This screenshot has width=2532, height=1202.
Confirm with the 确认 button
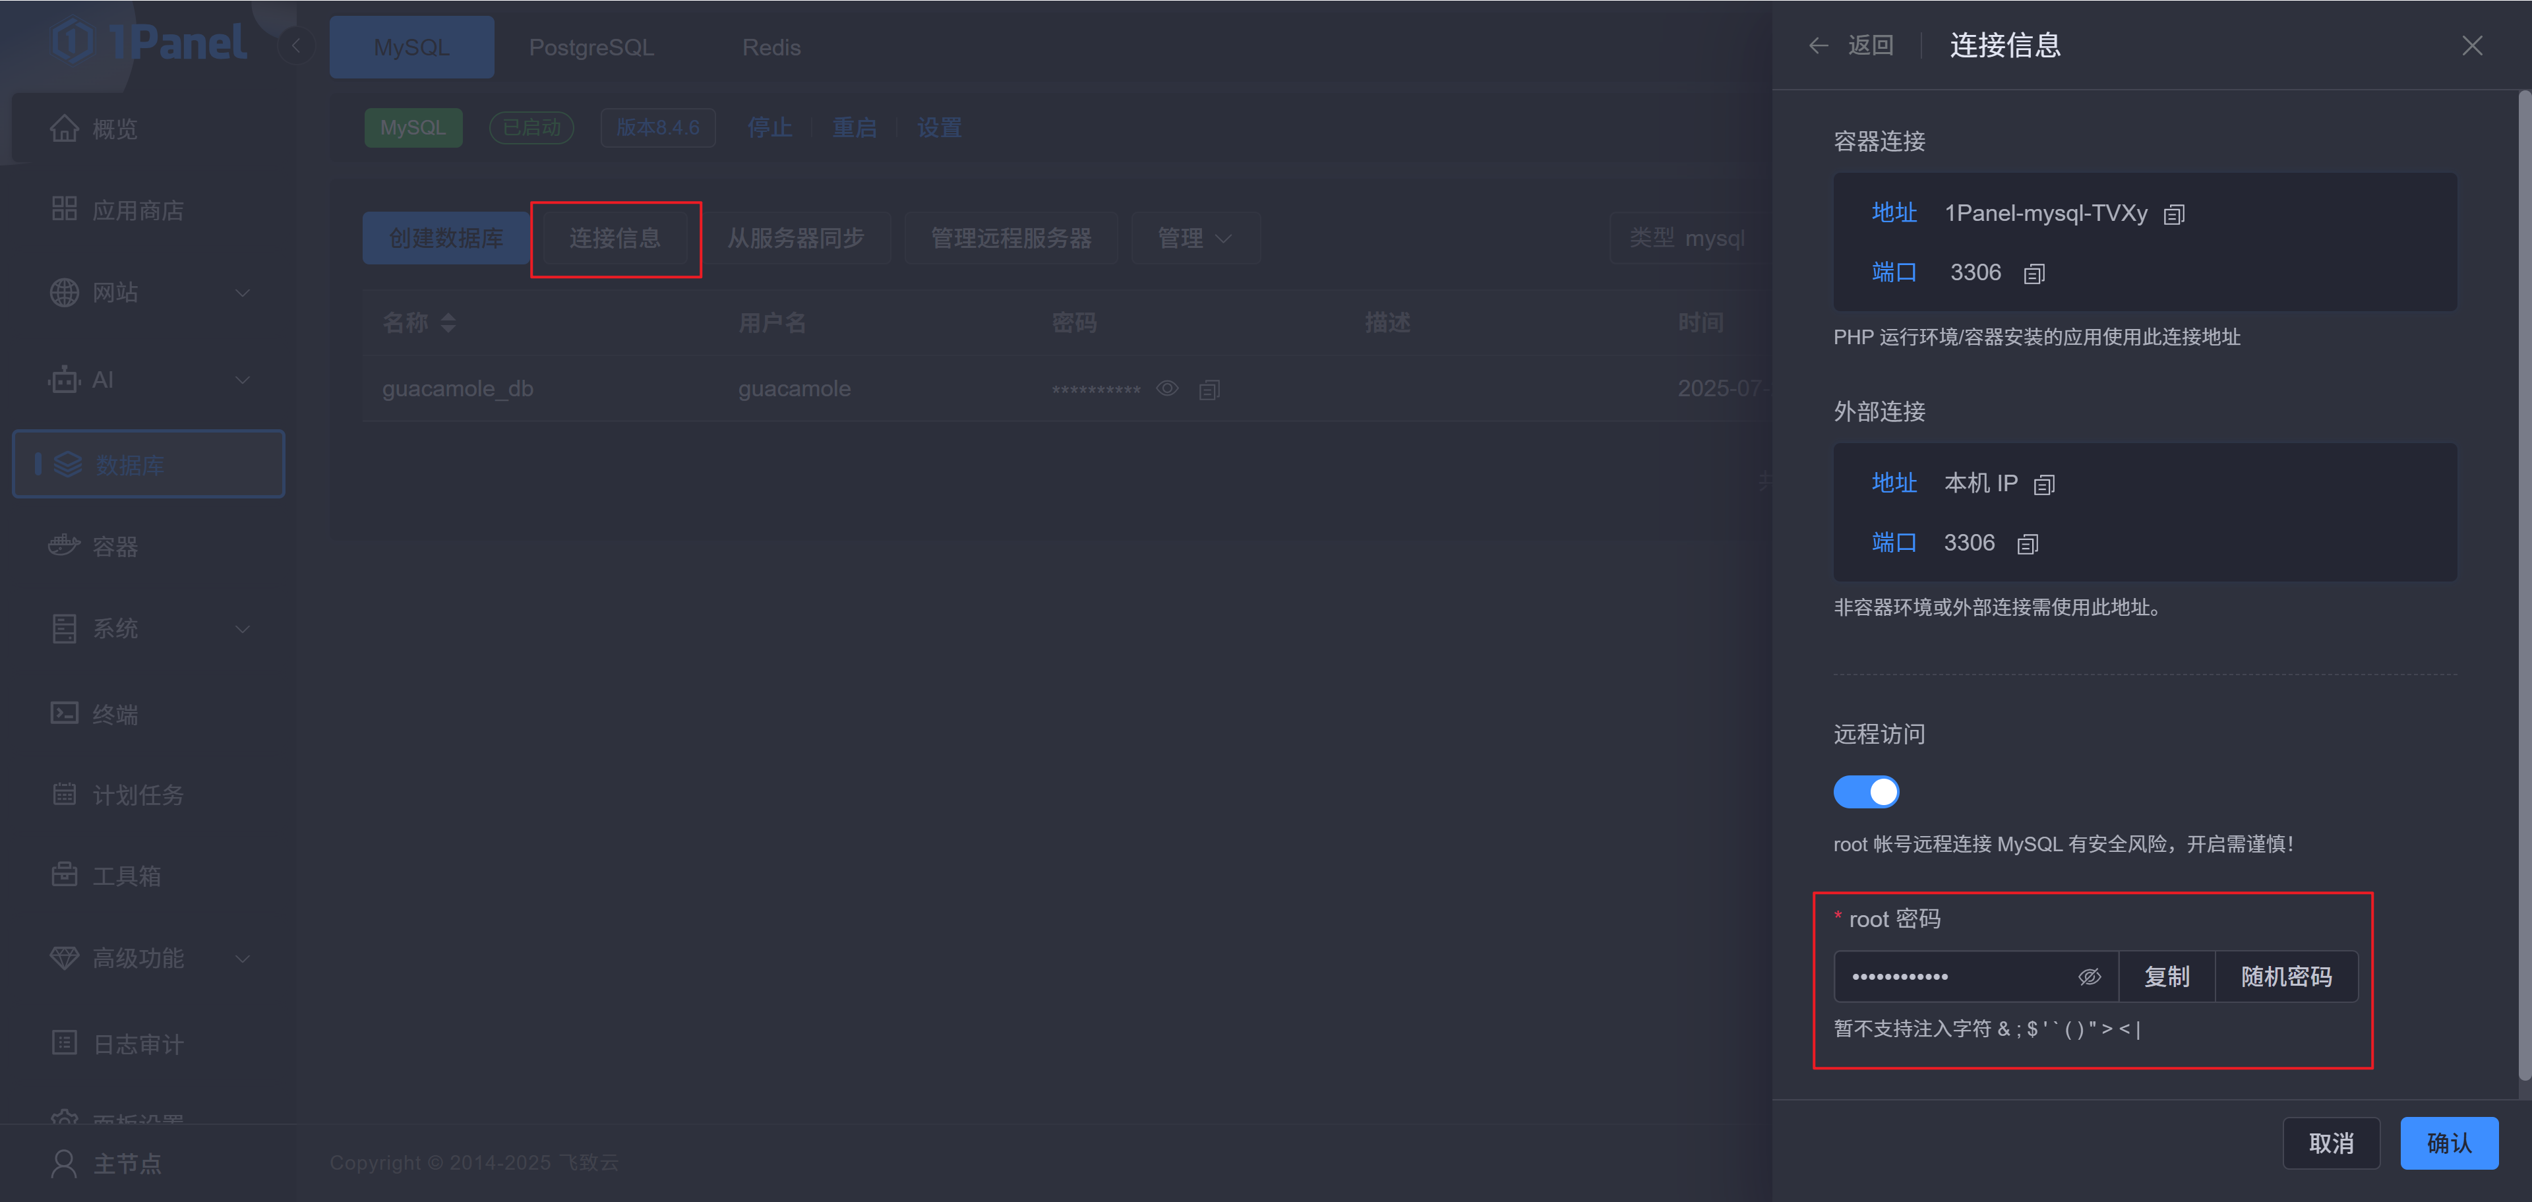(x=2448, y=1143)
